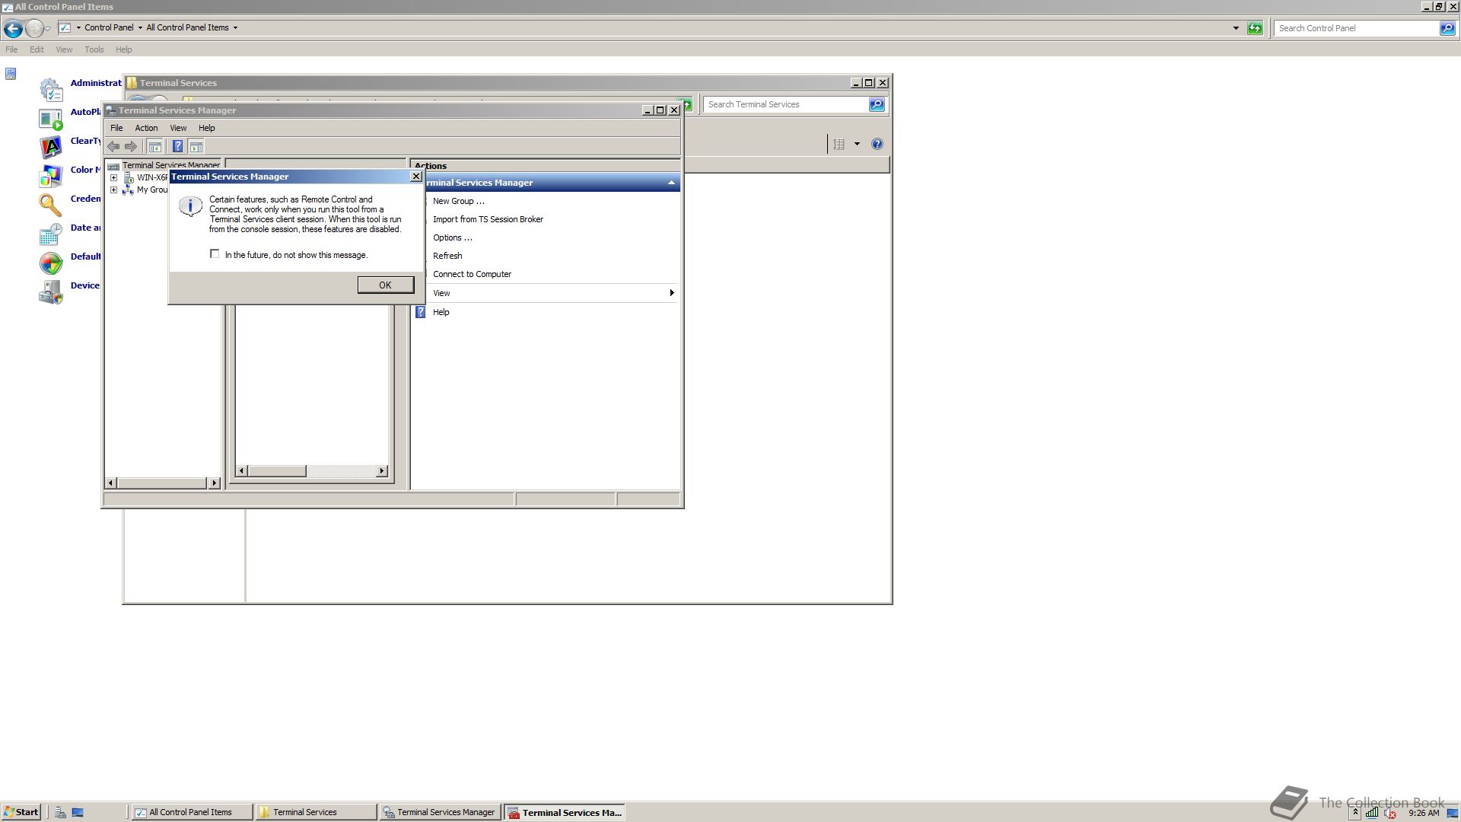Switch to All Control Panel Items taskbar button
This screenshot has height=822, width=1461.
(192, 812)
